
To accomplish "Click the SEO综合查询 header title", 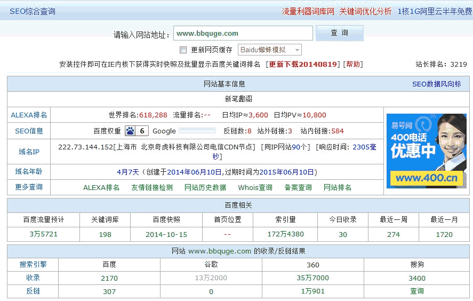I will [32, 11].
